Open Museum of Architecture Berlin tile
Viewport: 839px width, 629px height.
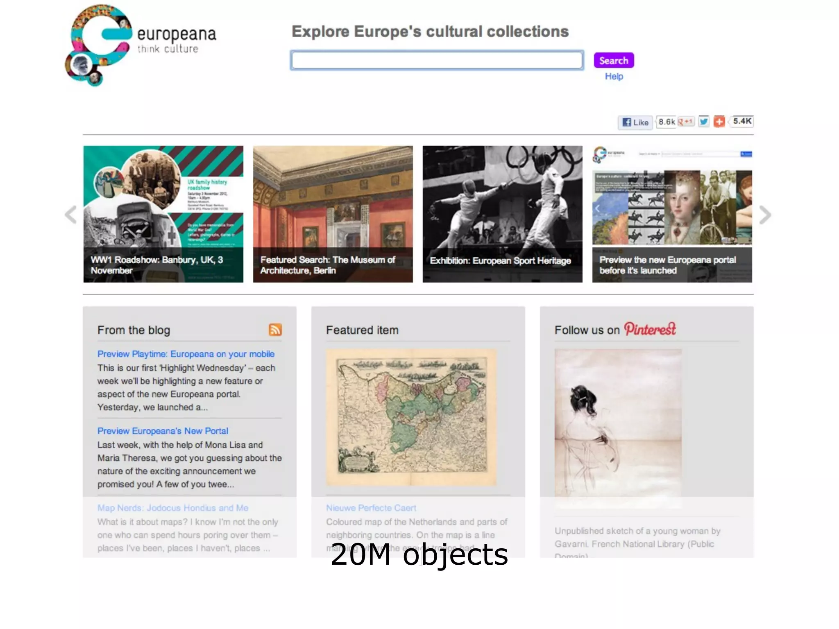(333, 214)
